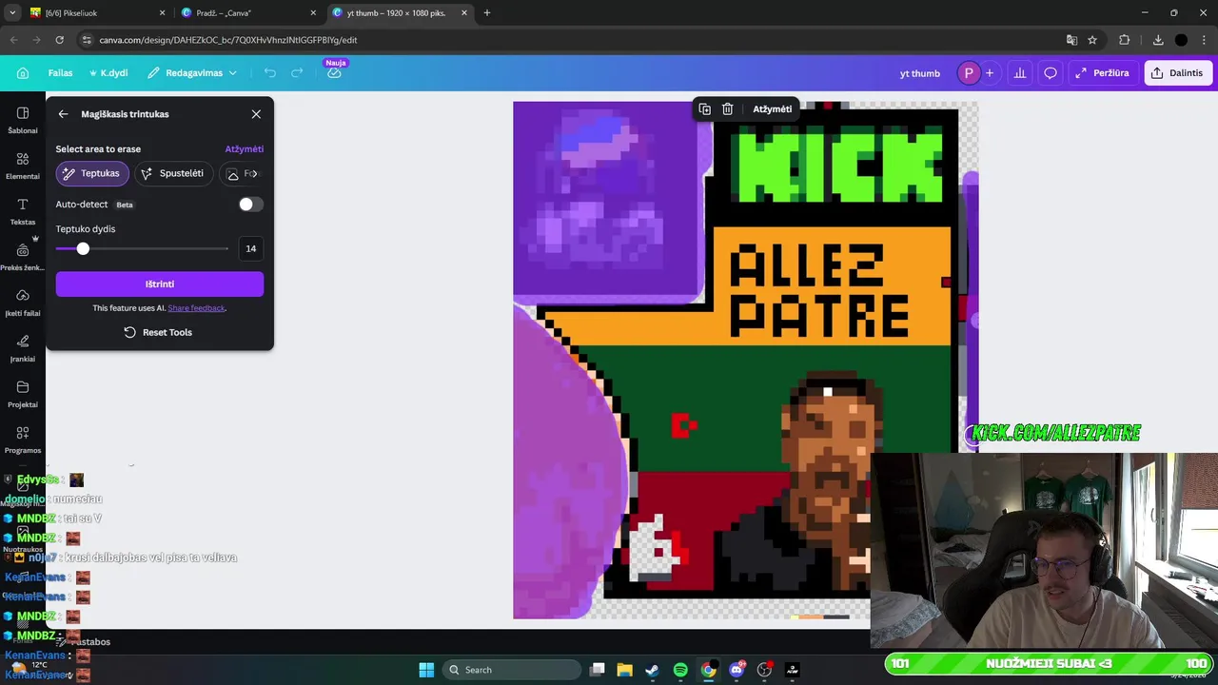Open Įkelti failai uploads panel

(x=23, y=303)
